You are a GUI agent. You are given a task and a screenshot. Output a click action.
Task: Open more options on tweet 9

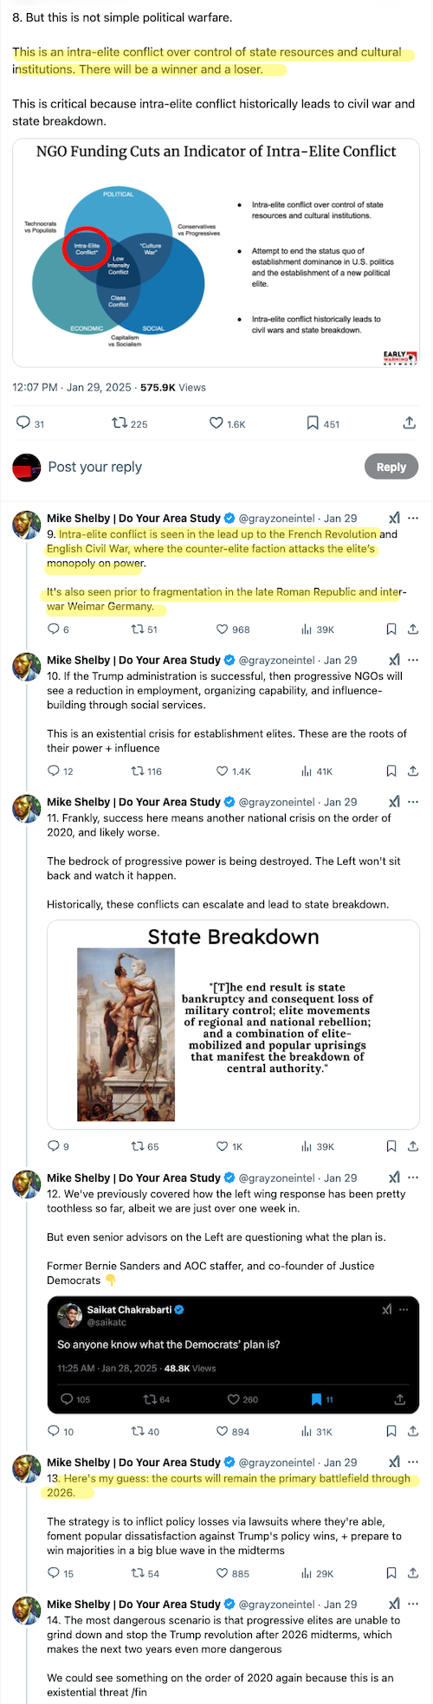tap(413, 518)
